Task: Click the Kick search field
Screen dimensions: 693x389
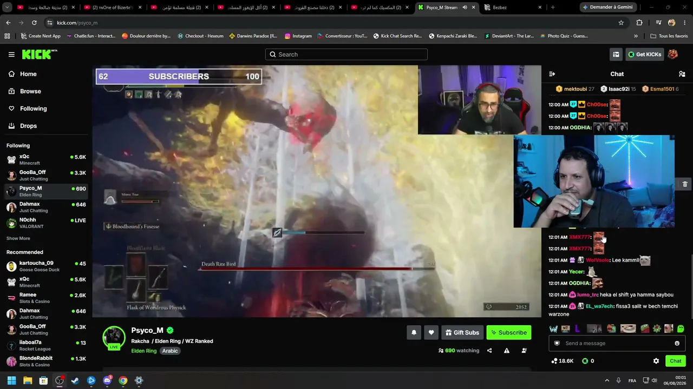Action: pos(346,55)
